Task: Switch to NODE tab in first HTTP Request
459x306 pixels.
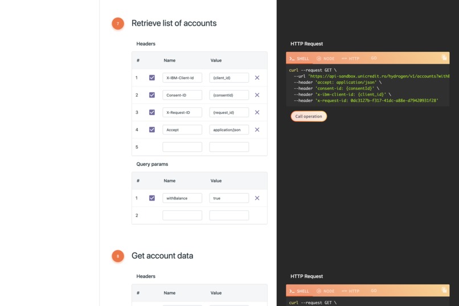Action: click(326, 59)
